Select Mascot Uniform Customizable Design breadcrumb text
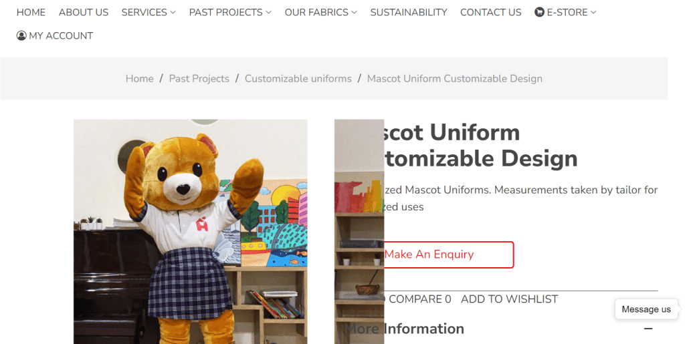This screenshot has width=685, height=344. coord(454,78)
